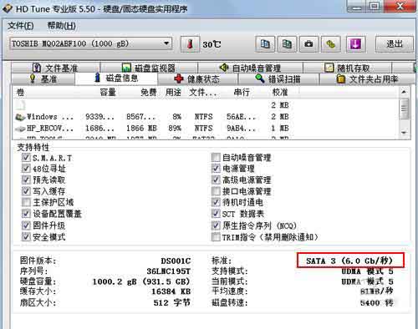Toggle the 高级电源管理 checkbox
The image size is (418, 329).
click(216, 180)
